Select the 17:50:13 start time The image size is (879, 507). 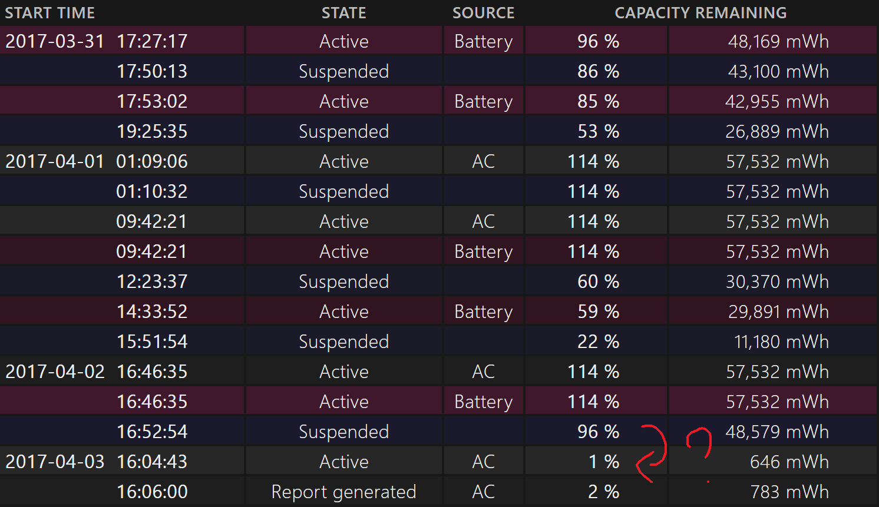[x=152, y=71]
